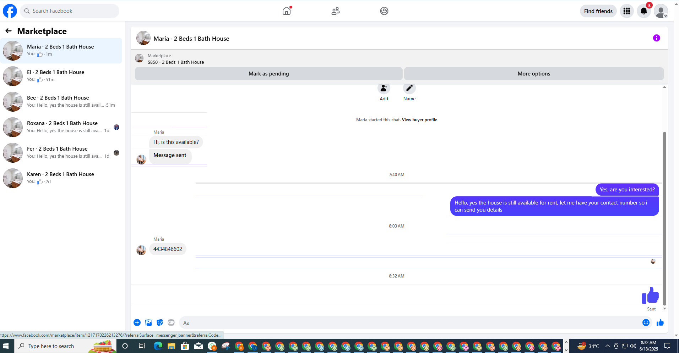Expand the account profile menu
Viewport: 679px width, 353px height.
click(x=661, y=11)
